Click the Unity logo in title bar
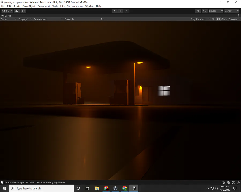 [x=2, y=2]
